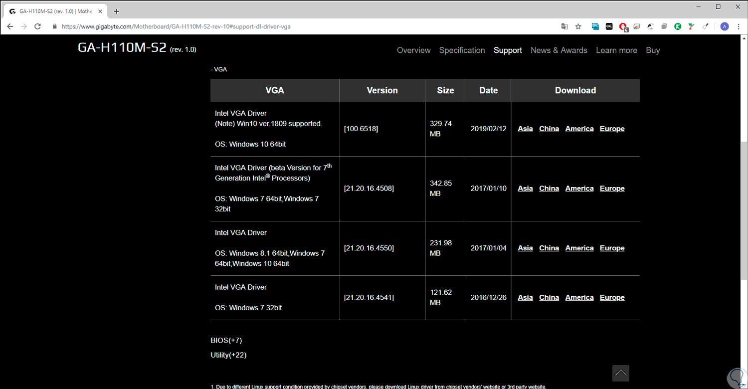748x389 pixels.
Task: Bookmark this page with the star
Action: click(578, 26)
